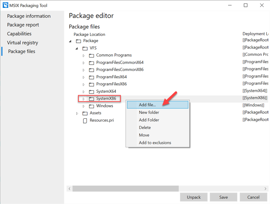
Task: Click the scrollbar left arrow
Action: 69,189
